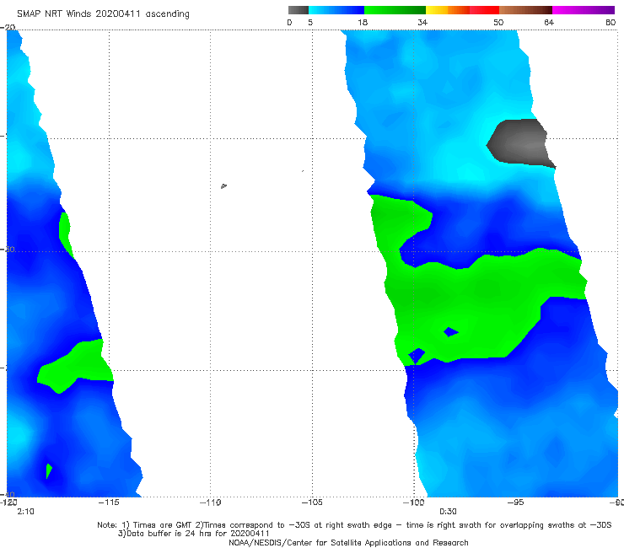Click the longitude label "-105"
Viewport: 624px width, 548px height.
tap(312, 502)
